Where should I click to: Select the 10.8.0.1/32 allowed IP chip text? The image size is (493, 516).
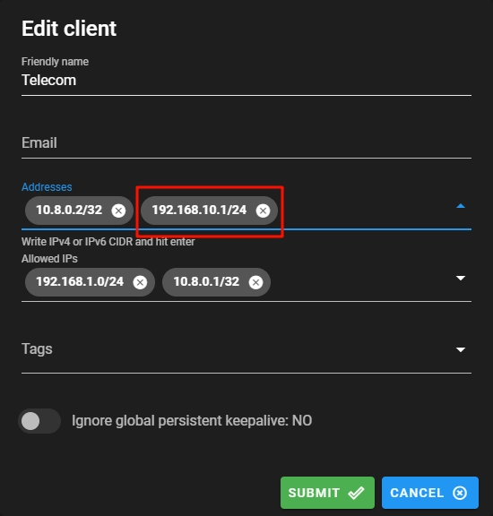tap(206, 281)
